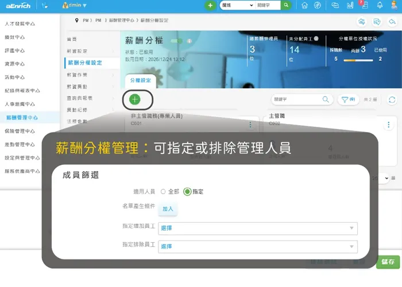This screenshot has width=402, height=287.
Task: Click 首頁 in the submenu
Action: pos(72,39)
